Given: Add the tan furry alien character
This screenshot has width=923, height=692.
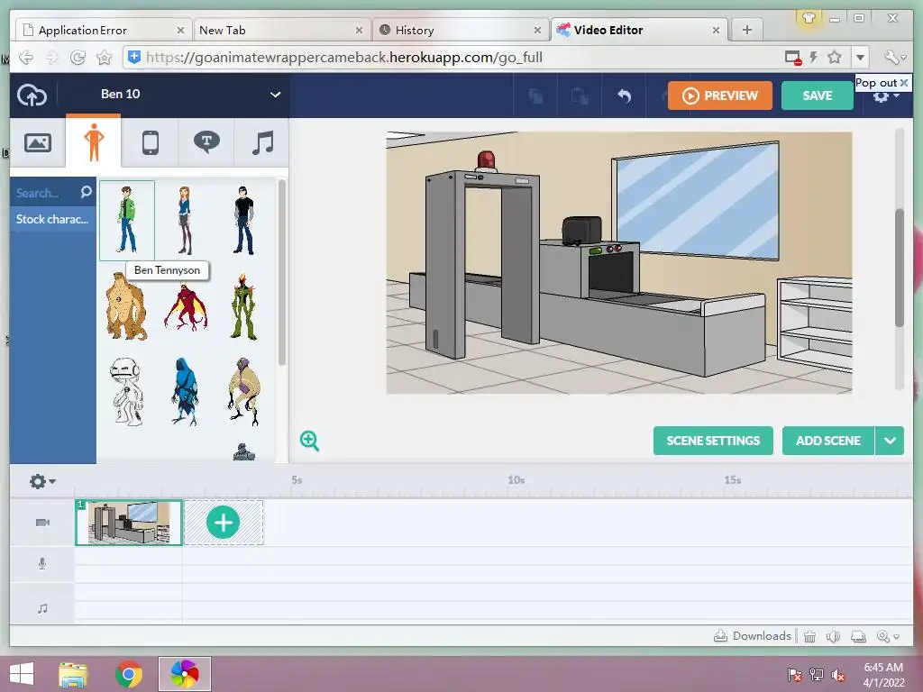Looking at the screenshot, I should [126, 306].
